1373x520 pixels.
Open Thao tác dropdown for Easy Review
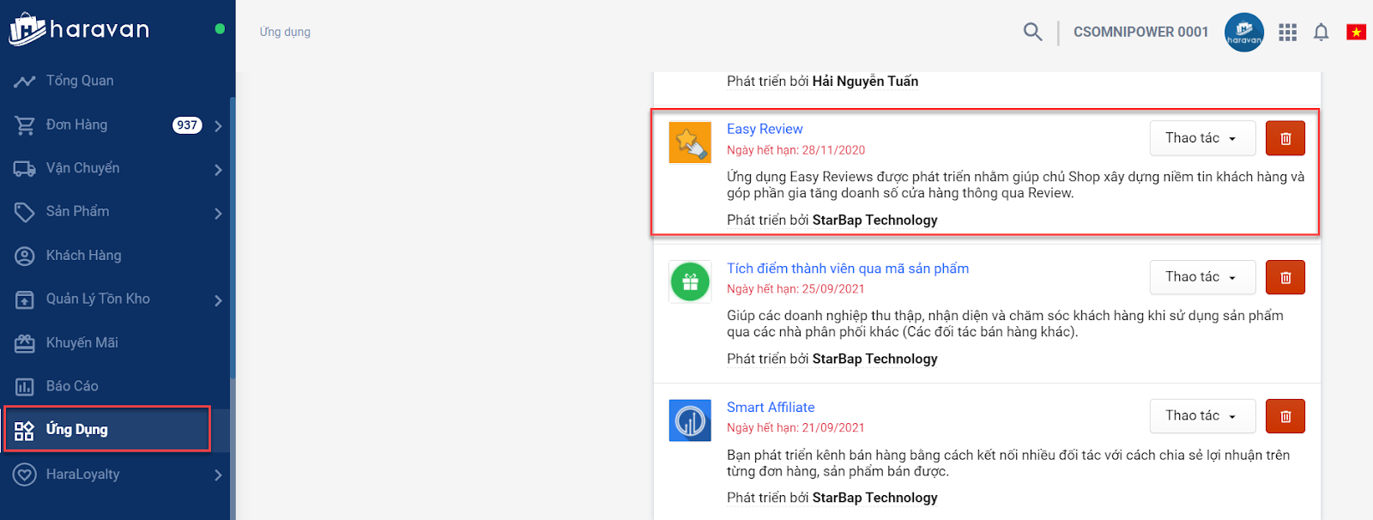click(x=1202, y=138)
